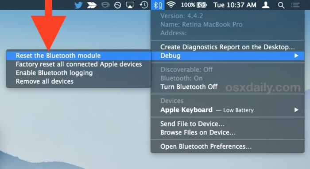Open the Time Machine menu icon
The width and height of the screenshot is (310, 169).
point(144,5)
